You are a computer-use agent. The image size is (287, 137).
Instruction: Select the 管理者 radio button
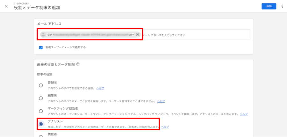(x=41, y=85)
